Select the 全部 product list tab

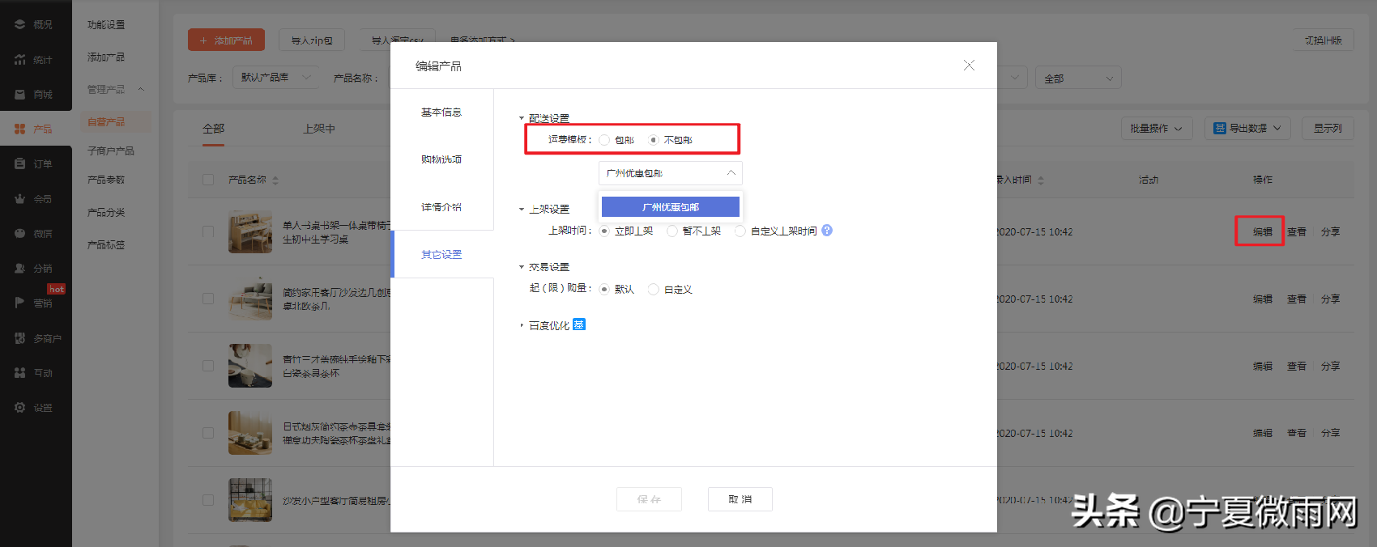point(214,129)
